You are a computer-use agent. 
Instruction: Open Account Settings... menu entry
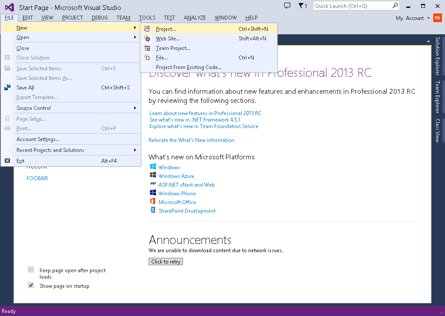tap(71, 139)
